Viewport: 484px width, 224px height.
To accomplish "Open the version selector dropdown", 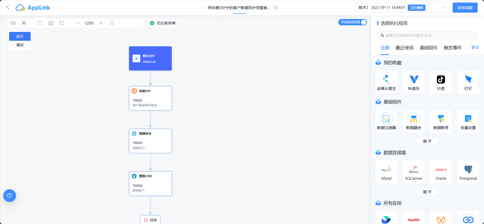I will coord(402,8).
